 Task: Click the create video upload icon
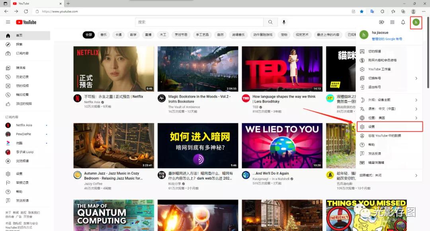pyautogui.click(x=381, y=22)
